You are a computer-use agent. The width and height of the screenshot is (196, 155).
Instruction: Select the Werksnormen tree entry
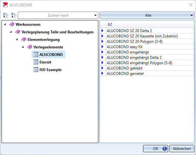pyautogui.click(x=28, y=24)
